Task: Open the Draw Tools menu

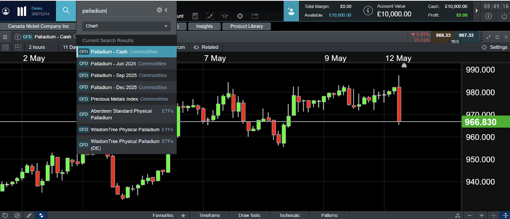Action: 250,215
